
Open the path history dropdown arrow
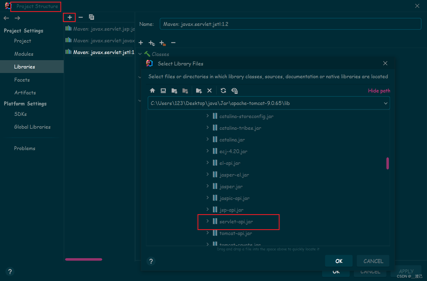point(386,103)
